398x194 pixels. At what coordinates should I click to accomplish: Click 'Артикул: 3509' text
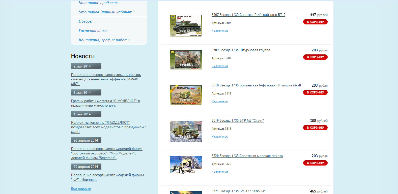pyautogui.click(x=221, y=58)
